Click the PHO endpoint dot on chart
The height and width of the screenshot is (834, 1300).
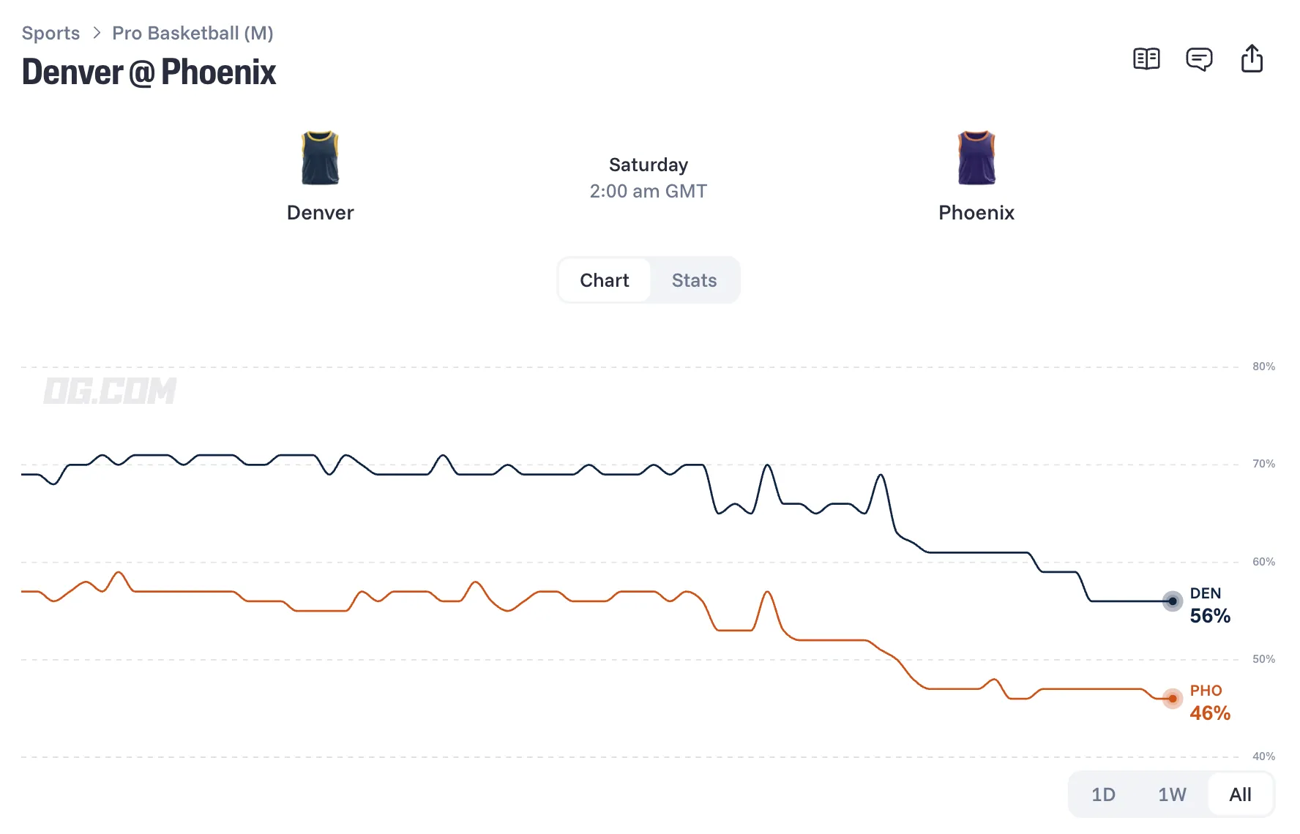click(x=1173, y=699)
